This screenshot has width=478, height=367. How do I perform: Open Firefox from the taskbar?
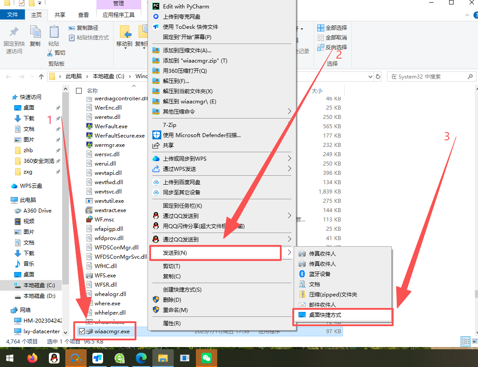(32, 358)
